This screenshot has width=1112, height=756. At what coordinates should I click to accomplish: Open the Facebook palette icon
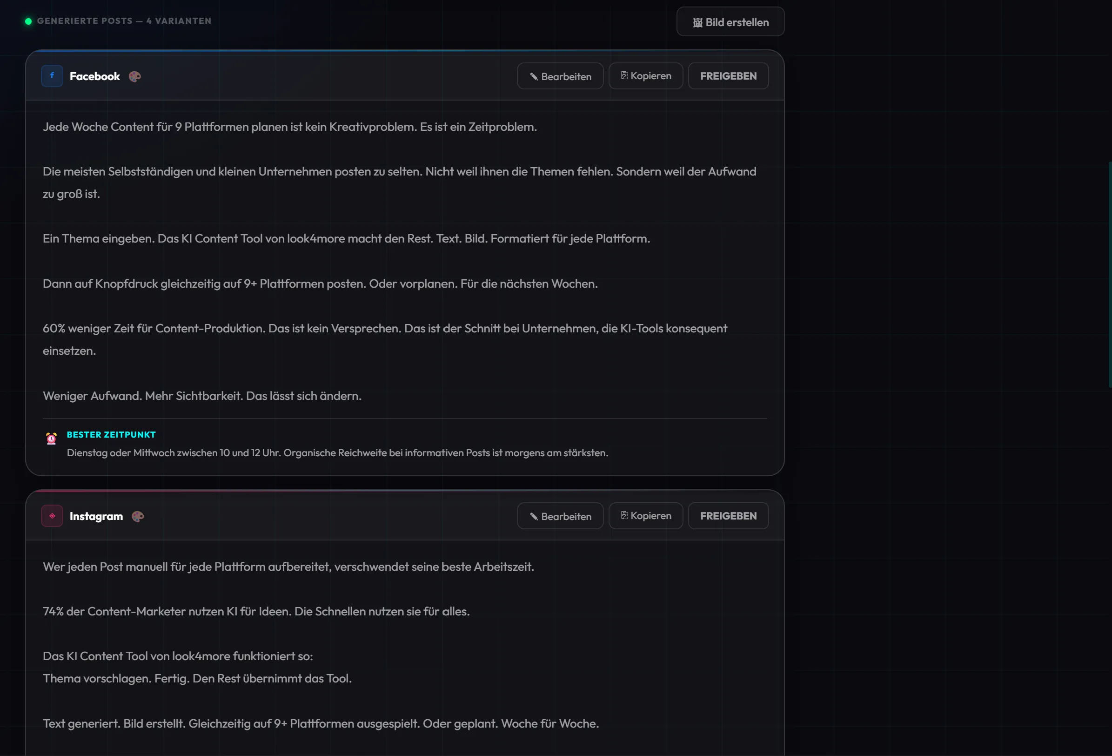pyautogui.click(x=135, y=77)
